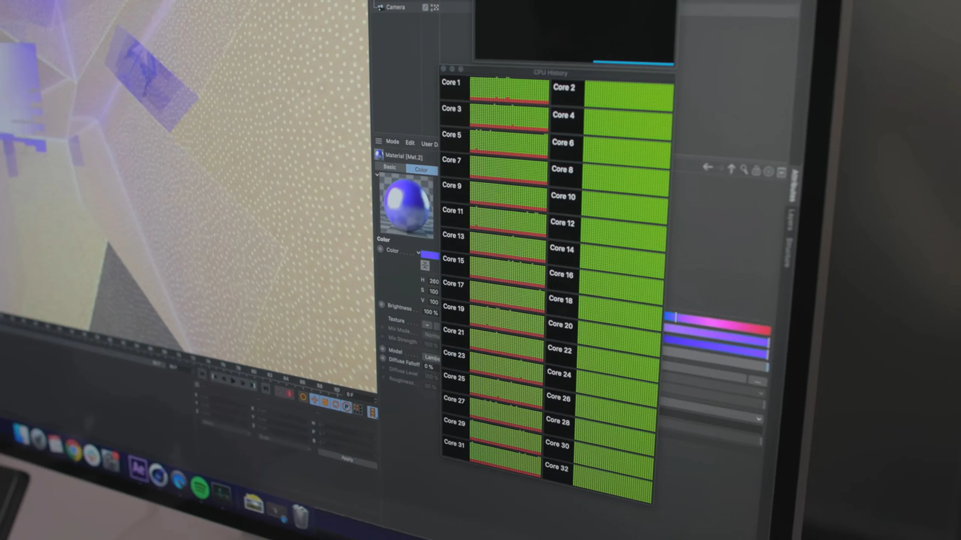The image size is (961, 540).
Task: Click the Apply button
Action: (347, 458)
